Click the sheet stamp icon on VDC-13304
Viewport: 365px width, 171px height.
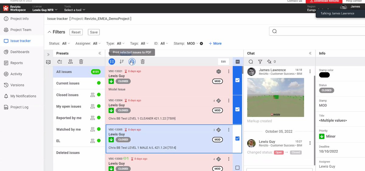click(218, 101)
